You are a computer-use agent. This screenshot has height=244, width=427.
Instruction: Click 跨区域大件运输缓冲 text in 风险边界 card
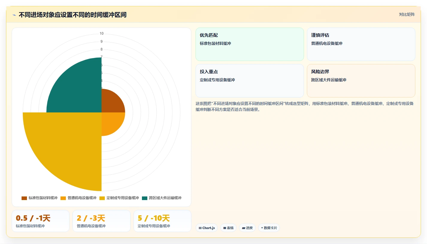[x=328, y=80]
